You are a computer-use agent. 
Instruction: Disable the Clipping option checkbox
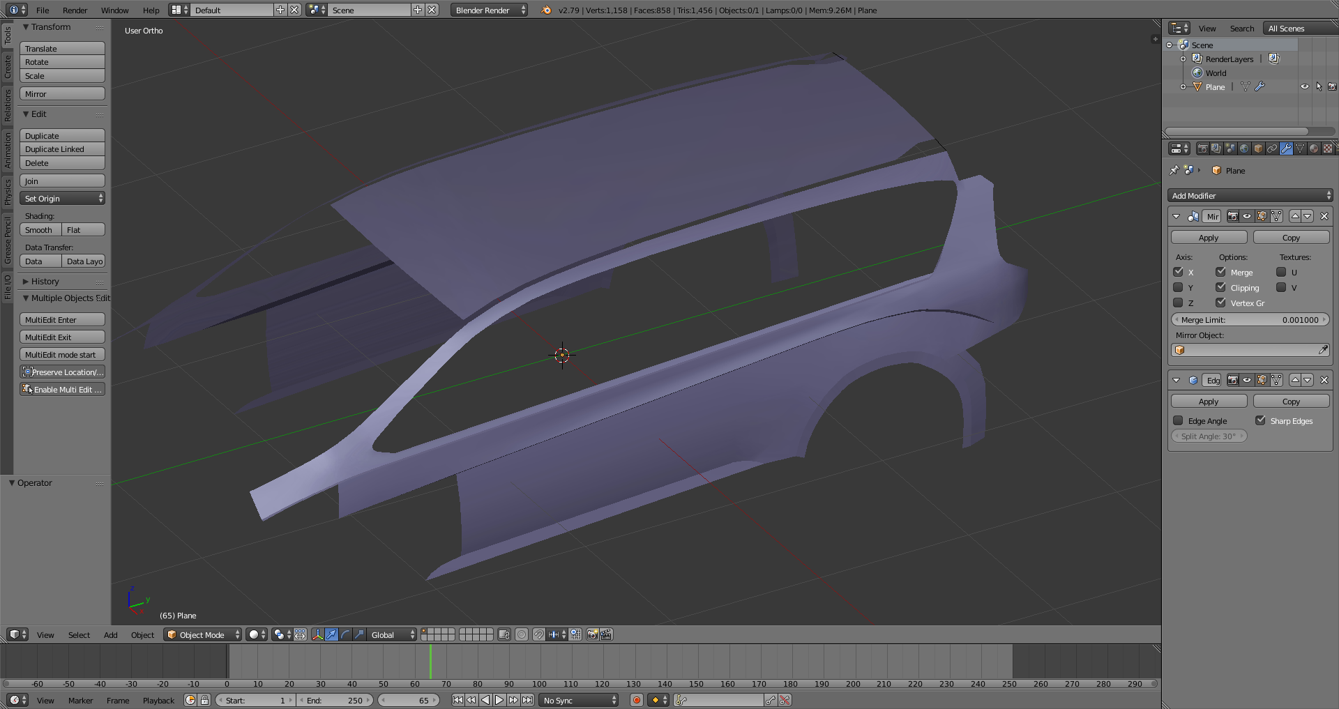pos(1220,287)
